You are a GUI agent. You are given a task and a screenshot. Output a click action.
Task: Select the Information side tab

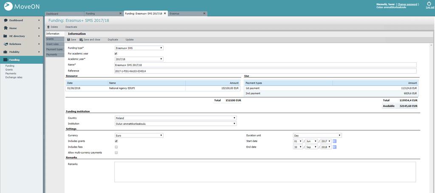point(55,33)
